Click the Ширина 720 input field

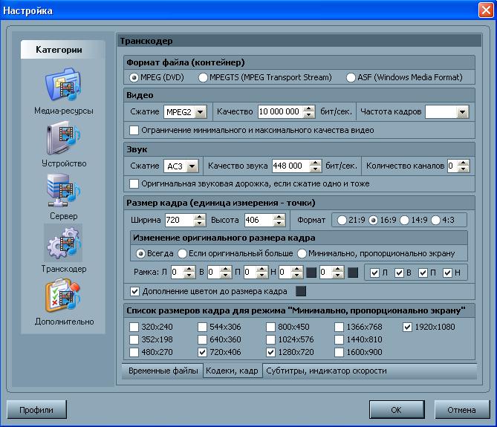pos(179,220)
